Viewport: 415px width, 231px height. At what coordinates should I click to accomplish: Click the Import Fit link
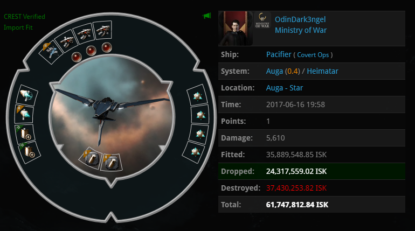point(18,27)
